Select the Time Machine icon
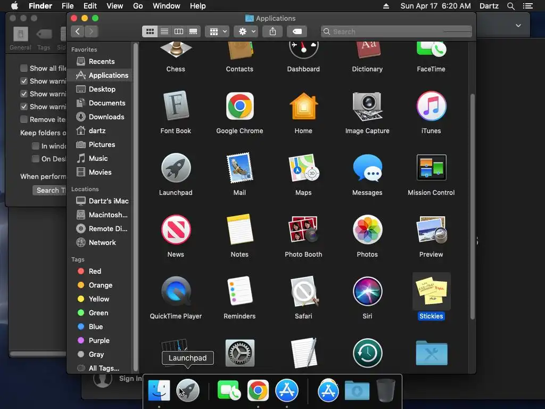This screenshot has height=409, width=545. click(367, 353)
